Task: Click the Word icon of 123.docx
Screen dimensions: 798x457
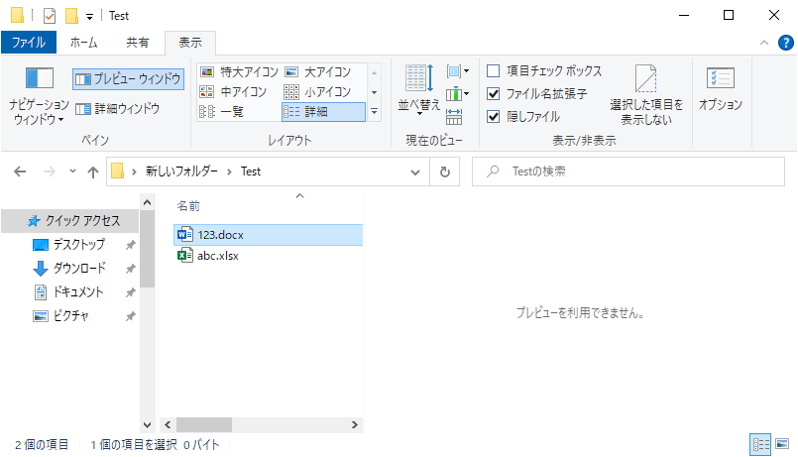Action: coord(184,235)
